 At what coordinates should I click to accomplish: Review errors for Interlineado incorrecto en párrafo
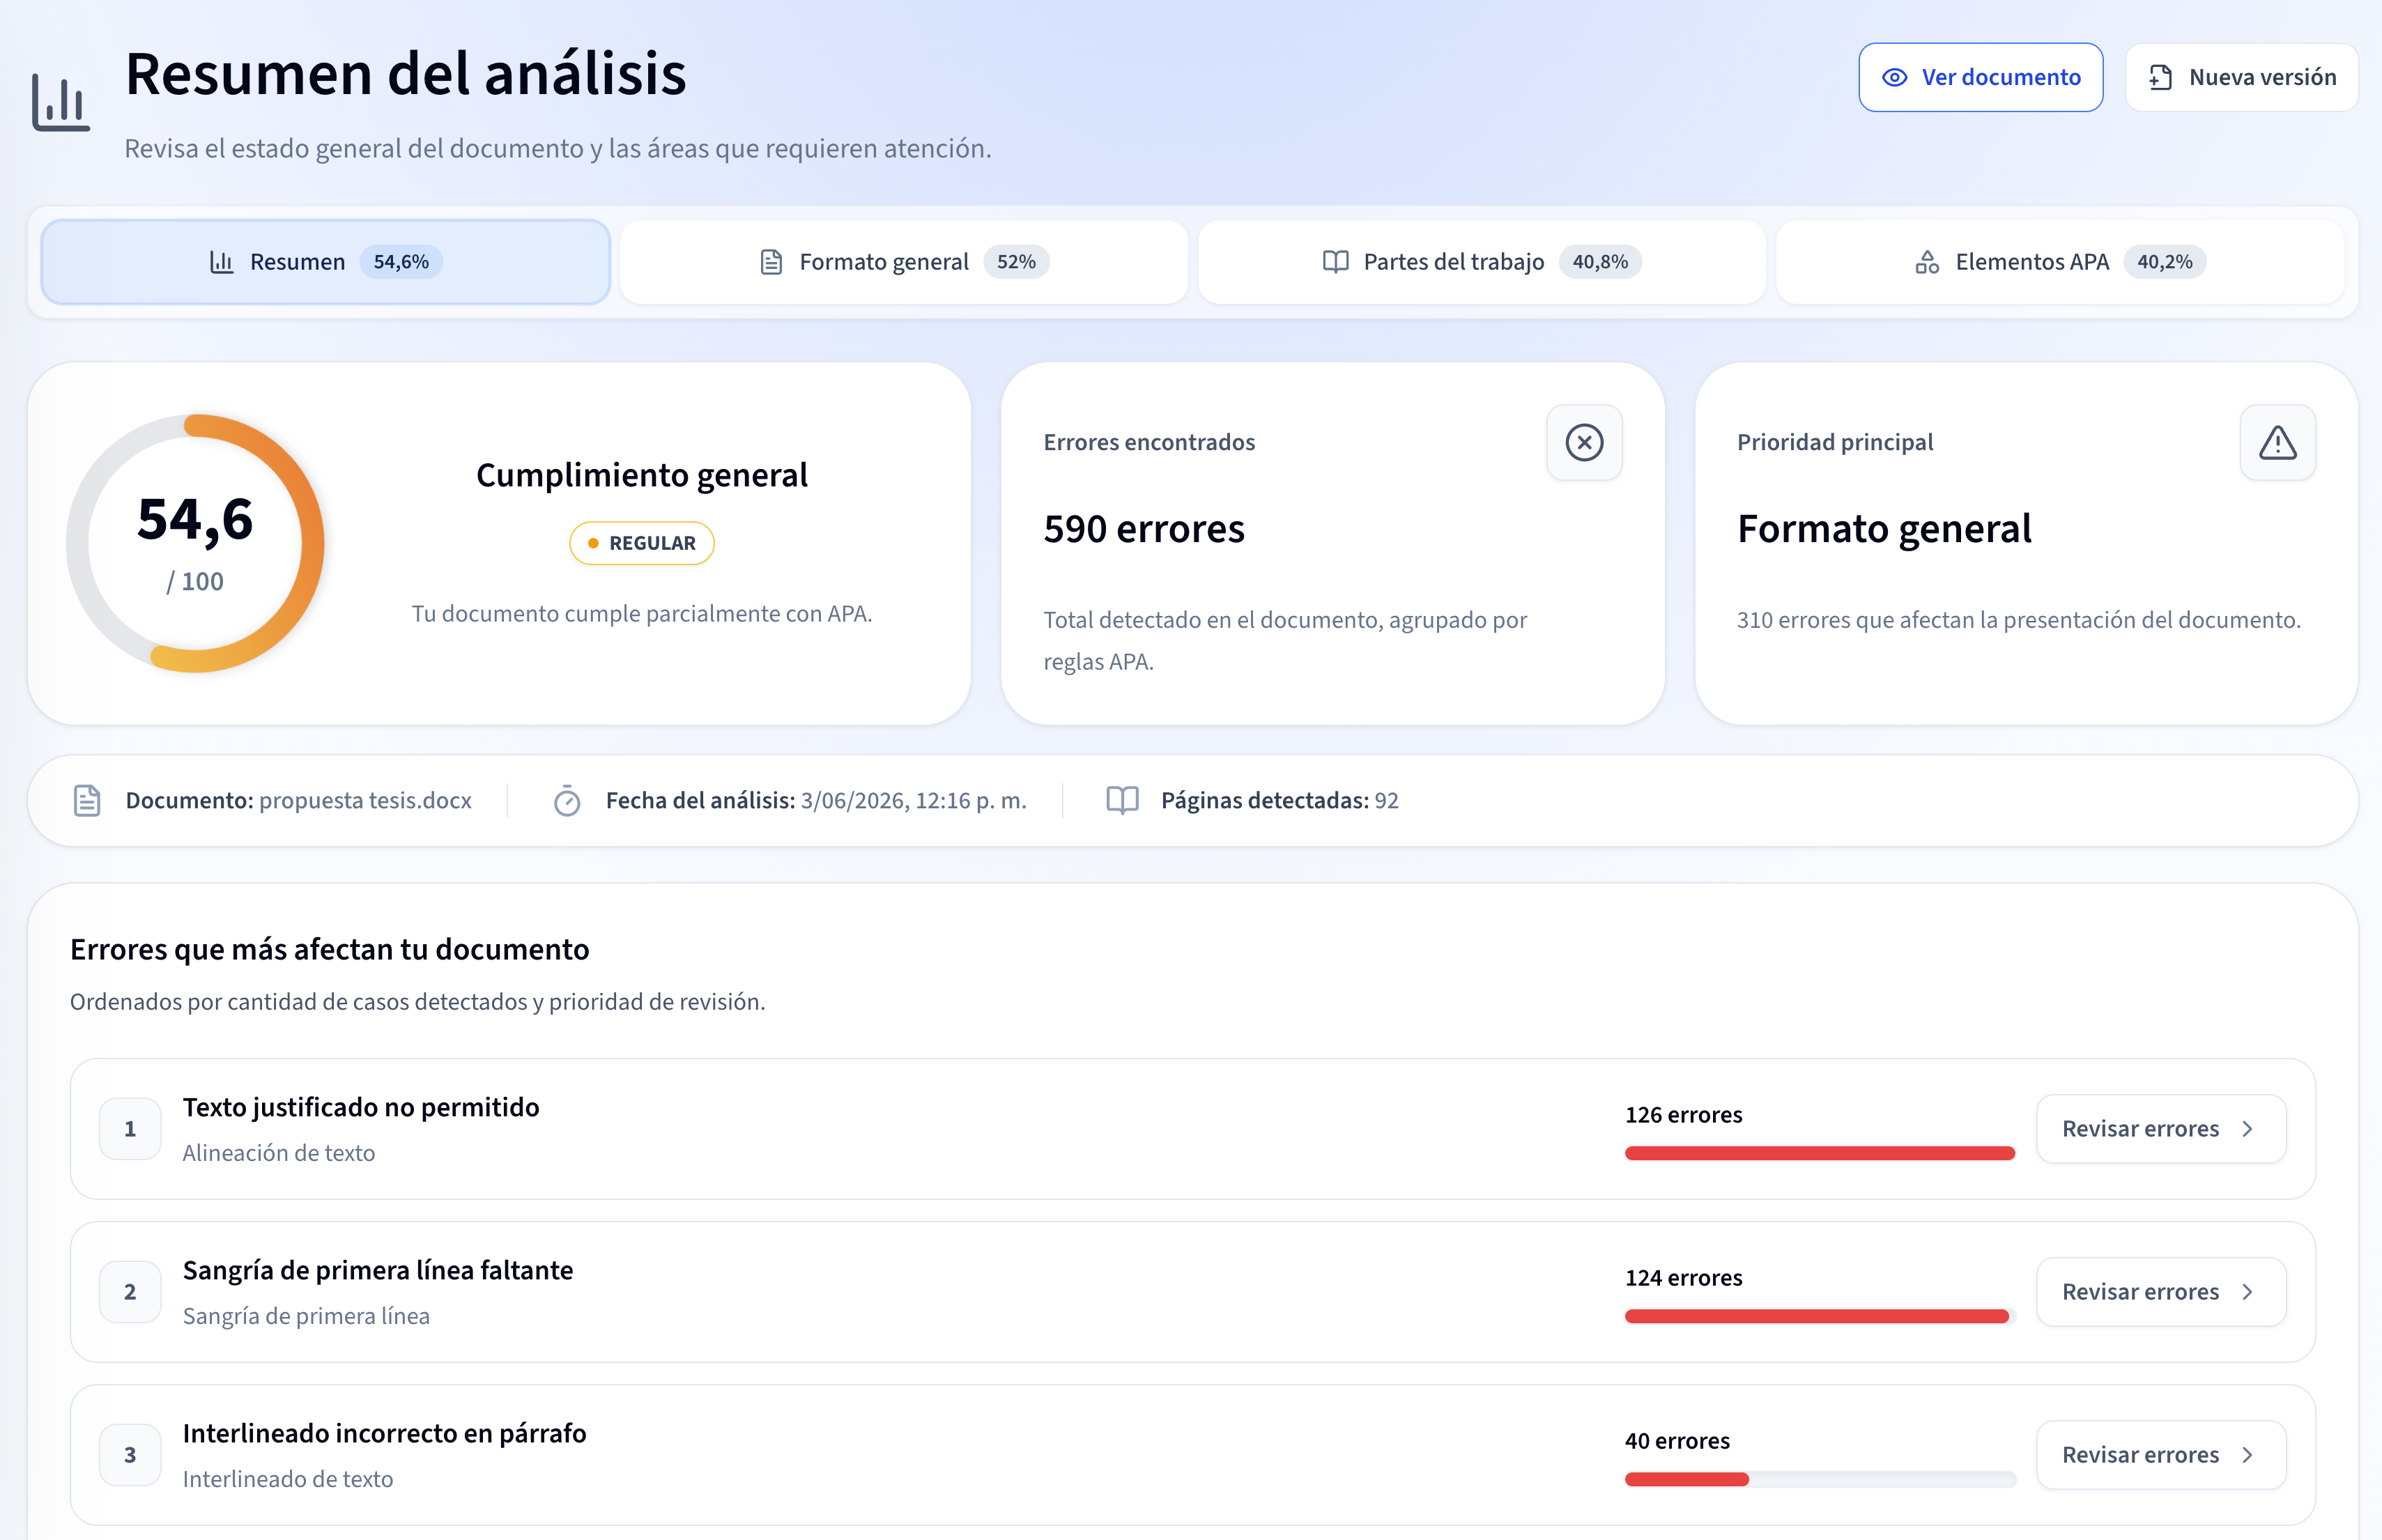[2161, 1455]
